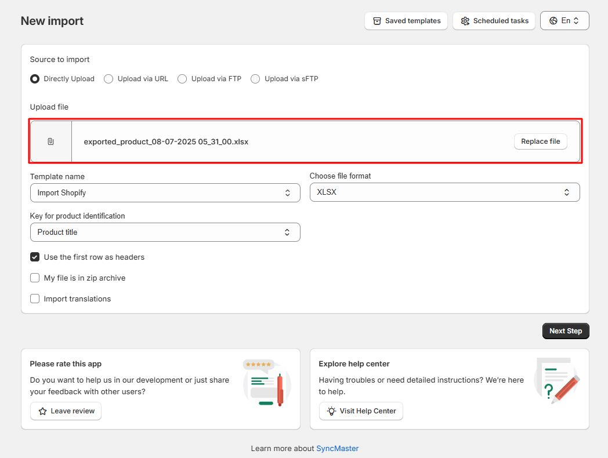608x458 pixels.
Task: Click the Explore help center heading
Action: pyautogui.click(x=354, y=364)
